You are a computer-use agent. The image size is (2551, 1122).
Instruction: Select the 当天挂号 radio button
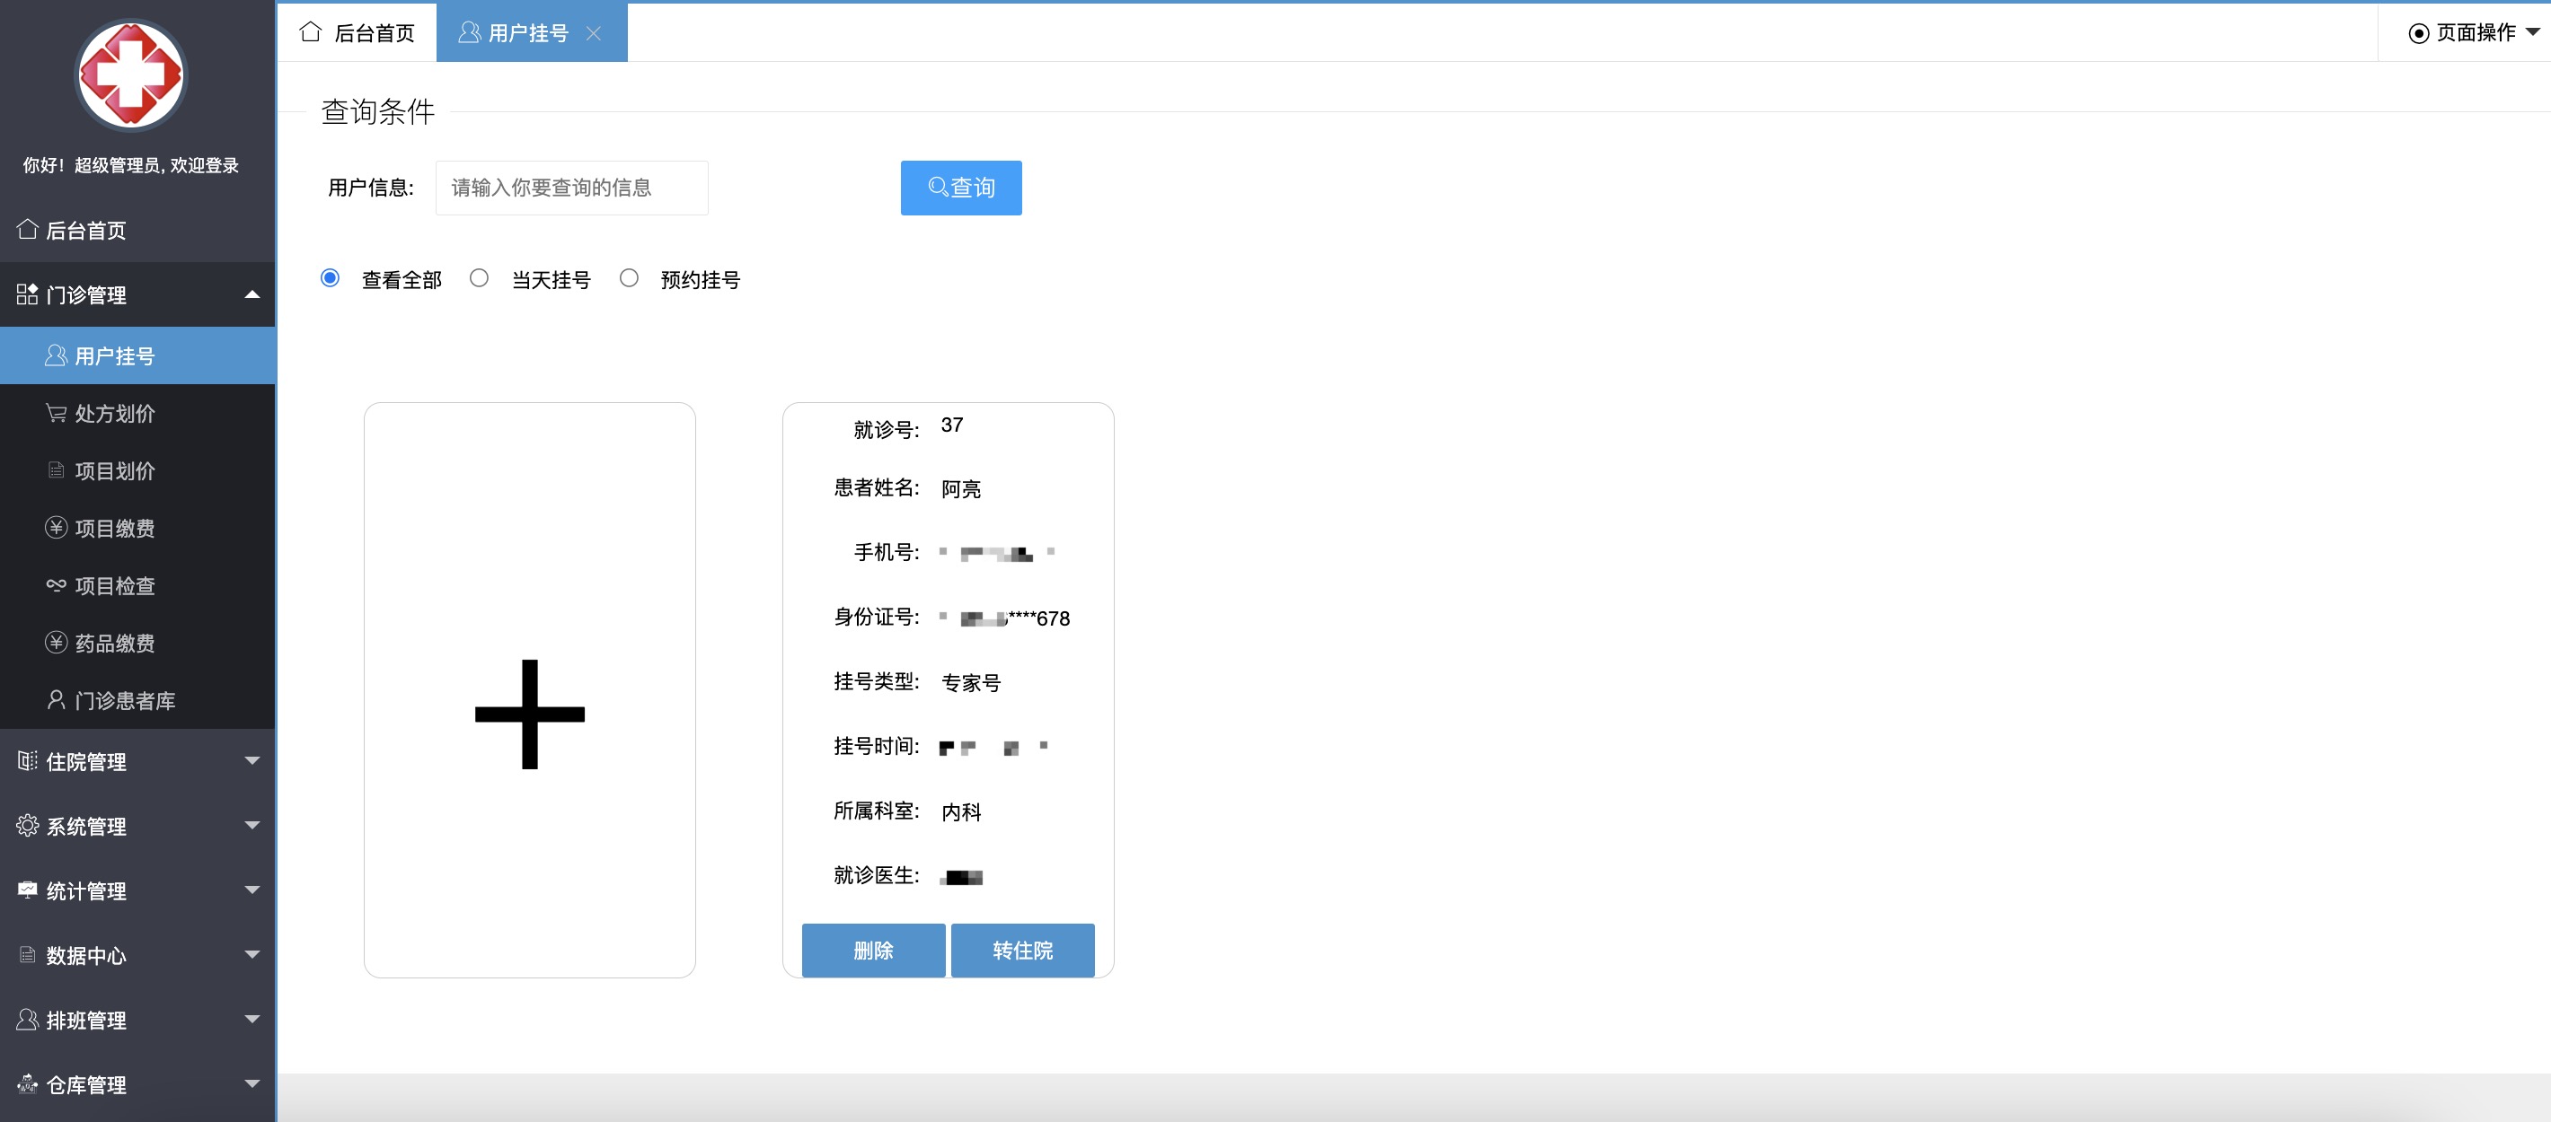(x=480, y=278)
